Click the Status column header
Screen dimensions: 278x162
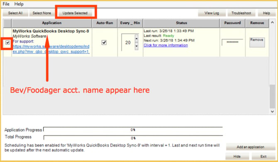181,23
